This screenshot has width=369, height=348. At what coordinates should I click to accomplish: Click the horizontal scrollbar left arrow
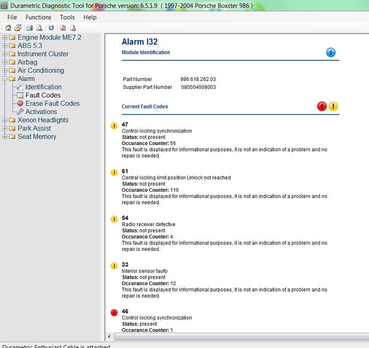(109, 336)
